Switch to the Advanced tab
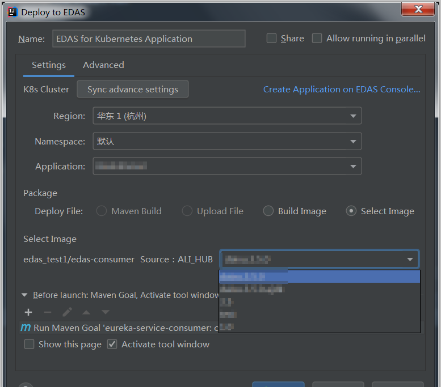441x387 pixels. 103,65
